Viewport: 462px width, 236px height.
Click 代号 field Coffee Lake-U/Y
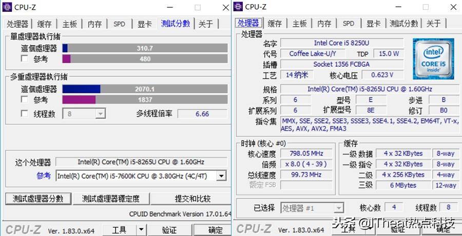pyautogui.click(x=313, y=54)
